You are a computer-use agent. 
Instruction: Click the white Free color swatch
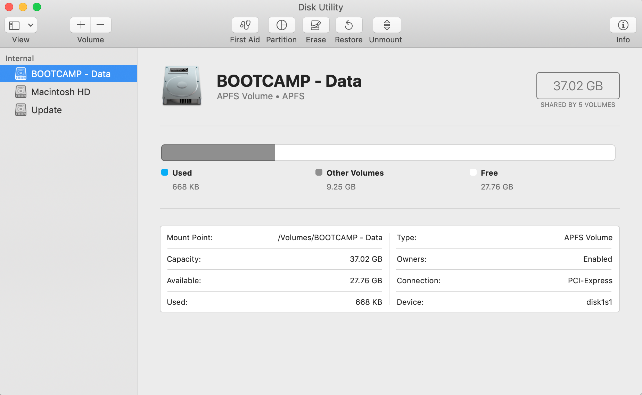click(473, 173)
